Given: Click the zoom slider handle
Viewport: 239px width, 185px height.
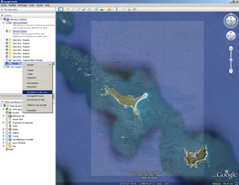Looking at the screenshot, I should click(231, 60).
